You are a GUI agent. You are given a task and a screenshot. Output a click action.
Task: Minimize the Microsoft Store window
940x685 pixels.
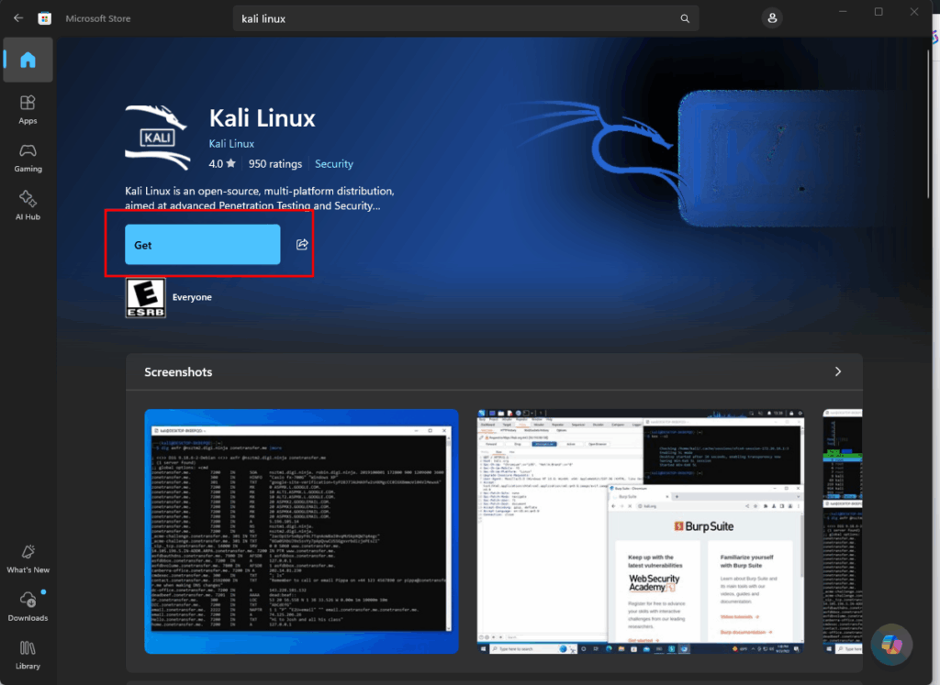click(843, 12)
